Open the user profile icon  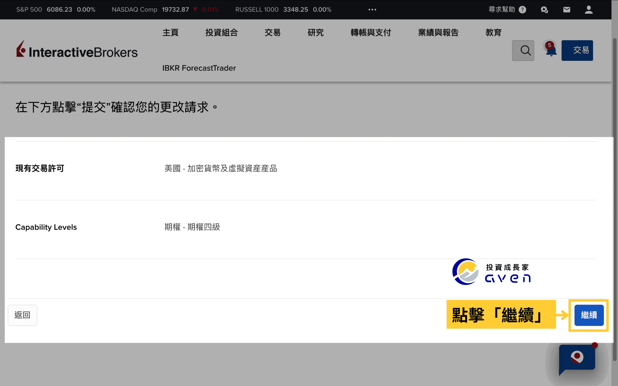coord(588,10)
